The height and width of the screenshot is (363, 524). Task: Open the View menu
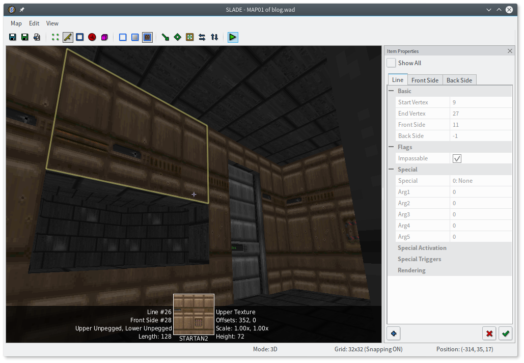52,23
